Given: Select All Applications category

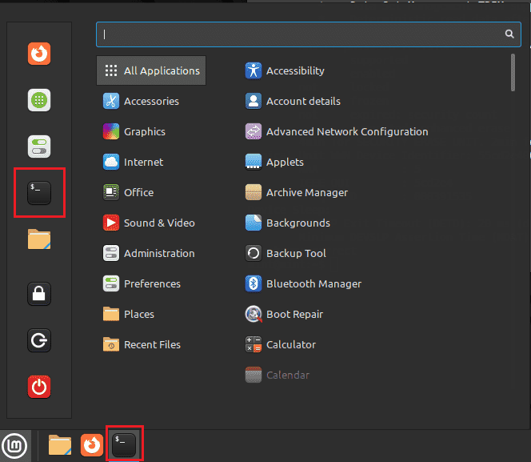Looking at the screenshot, I should click(x=151, y=70).
